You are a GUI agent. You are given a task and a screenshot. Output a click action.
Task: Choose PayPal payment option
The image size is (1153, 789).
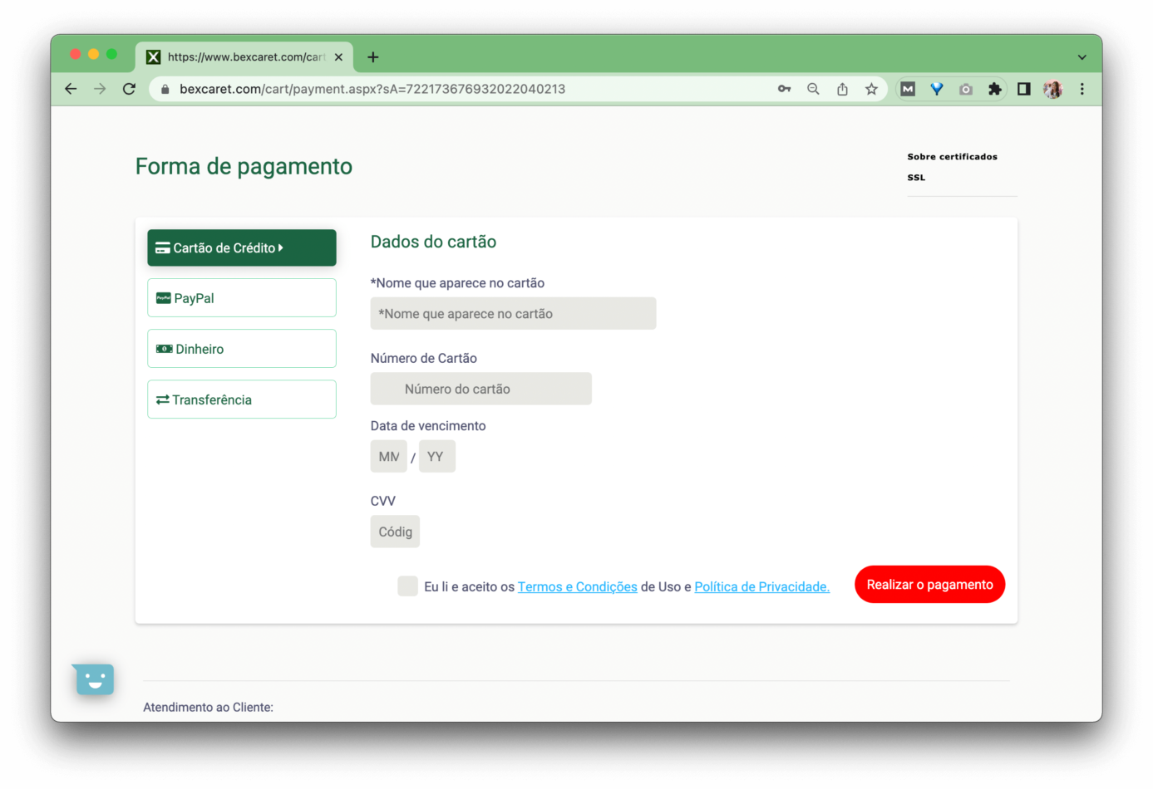(242, 298)
